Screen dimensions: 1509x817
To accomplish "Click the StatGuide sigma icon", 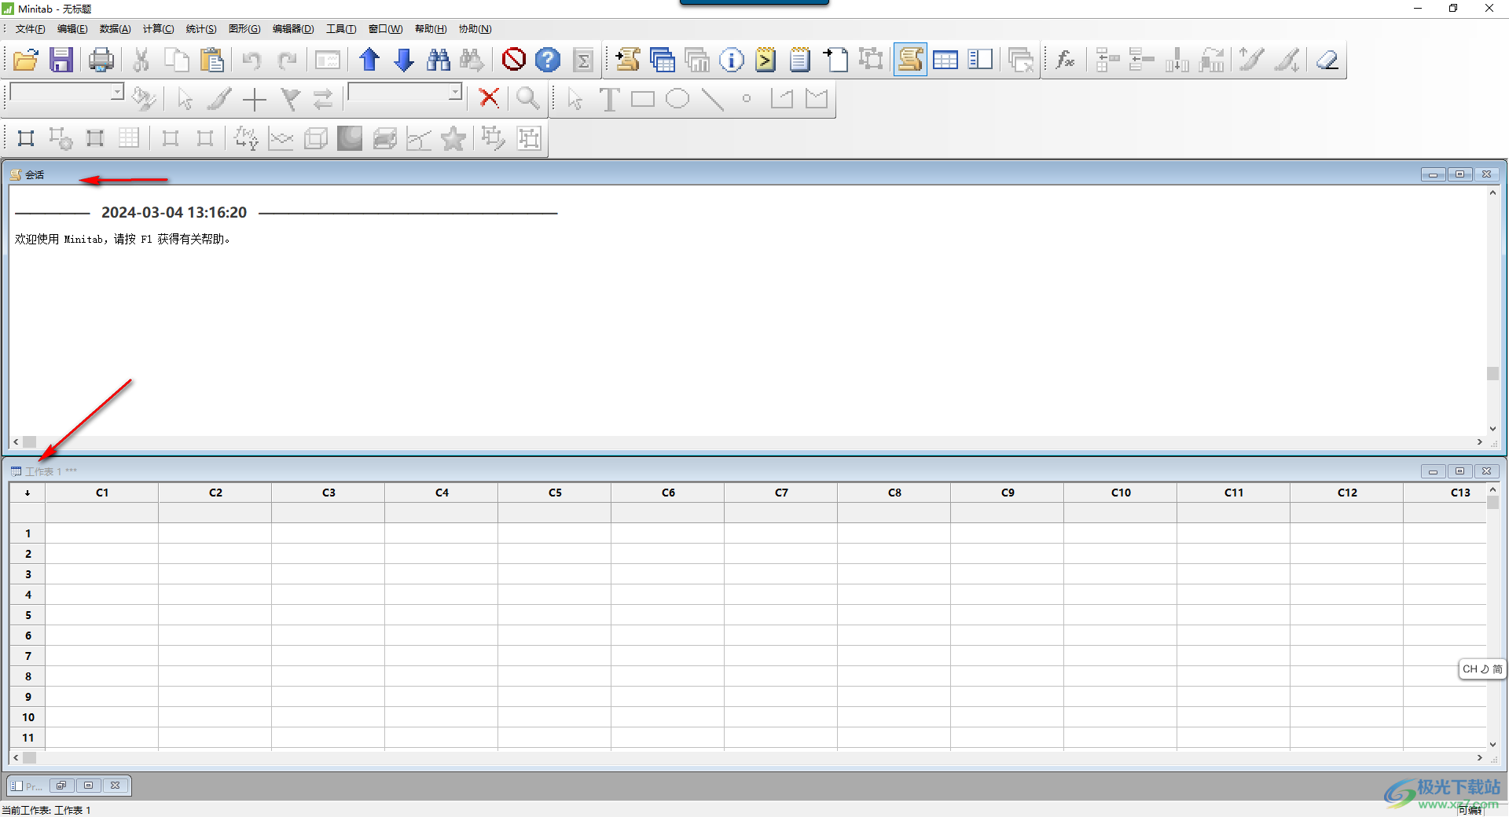I will click(x=583, y=60).
